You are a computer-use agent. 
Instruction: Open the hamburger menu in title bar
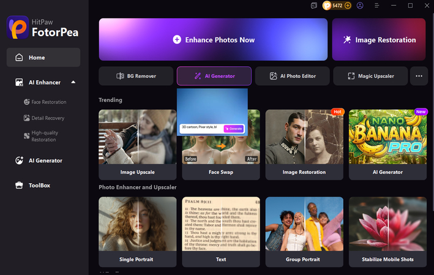pyautogui.click(x=376, y=6)
